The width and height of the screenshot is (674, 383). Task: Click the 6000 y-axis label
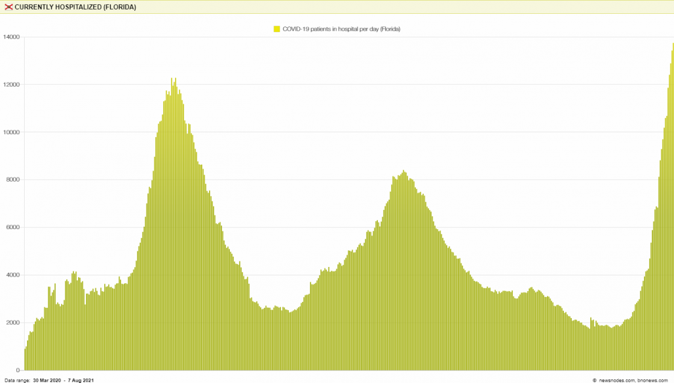point(13,227)
